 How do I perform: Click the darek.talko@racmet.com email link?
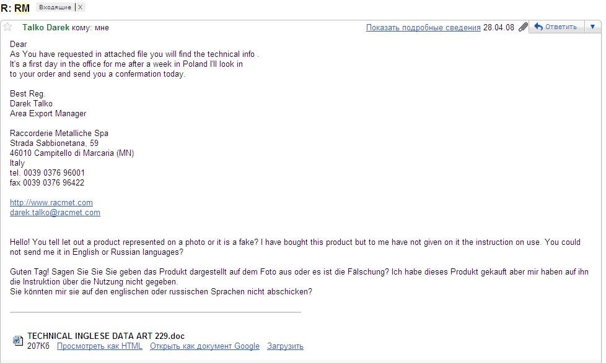[x=55, y=213]
